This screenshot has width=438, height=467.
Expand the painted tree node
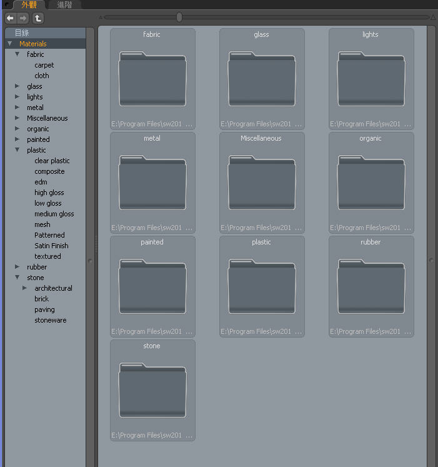(x=17, y=139)
